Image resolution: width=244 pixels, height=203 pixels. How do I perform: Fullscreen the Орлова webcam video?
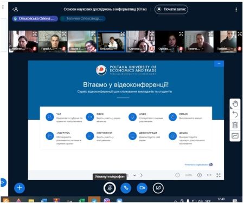pos(152,34)
